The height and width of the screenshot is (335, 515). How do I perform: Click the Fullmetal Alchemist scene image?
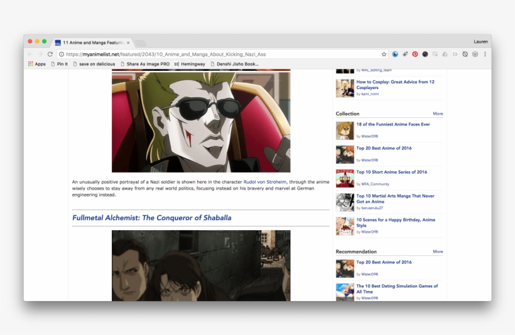(201, 265)
